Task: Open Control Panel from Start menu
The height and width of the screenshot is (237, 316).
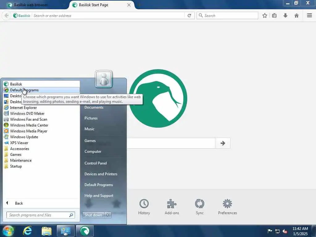Action: (x=96, y=163)
